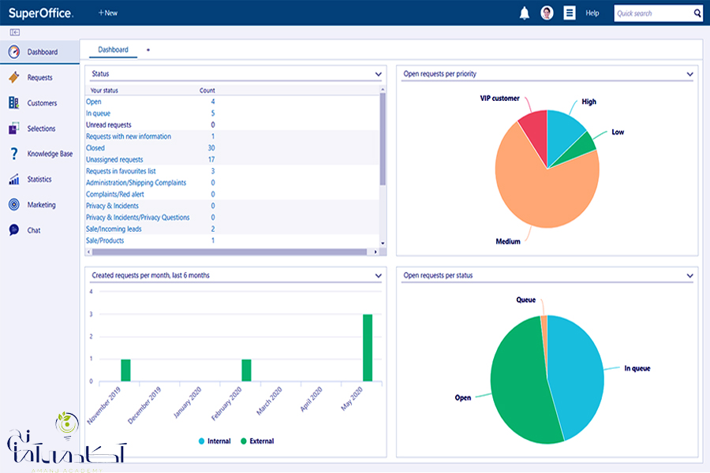The width and height of the screenshot is (710, 473).
Task: Click the Knowledge Base question mark icon
Action: point(14,154)
